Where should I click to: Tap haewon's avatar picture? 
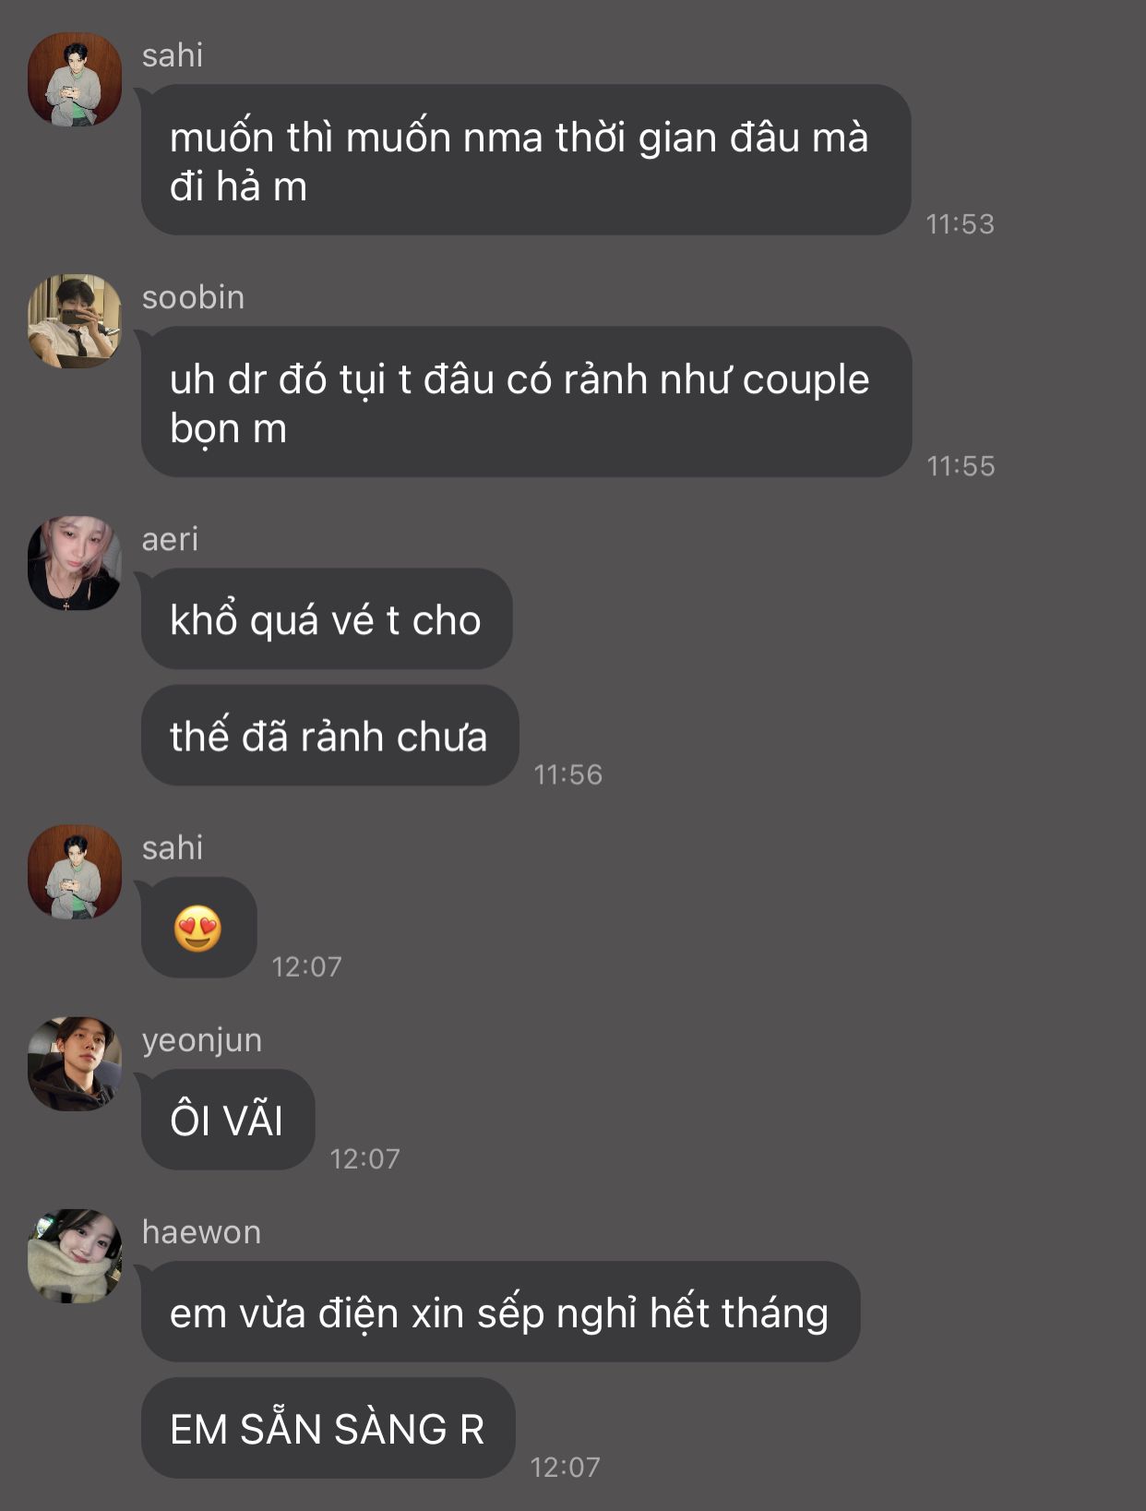coord(75,1256)
